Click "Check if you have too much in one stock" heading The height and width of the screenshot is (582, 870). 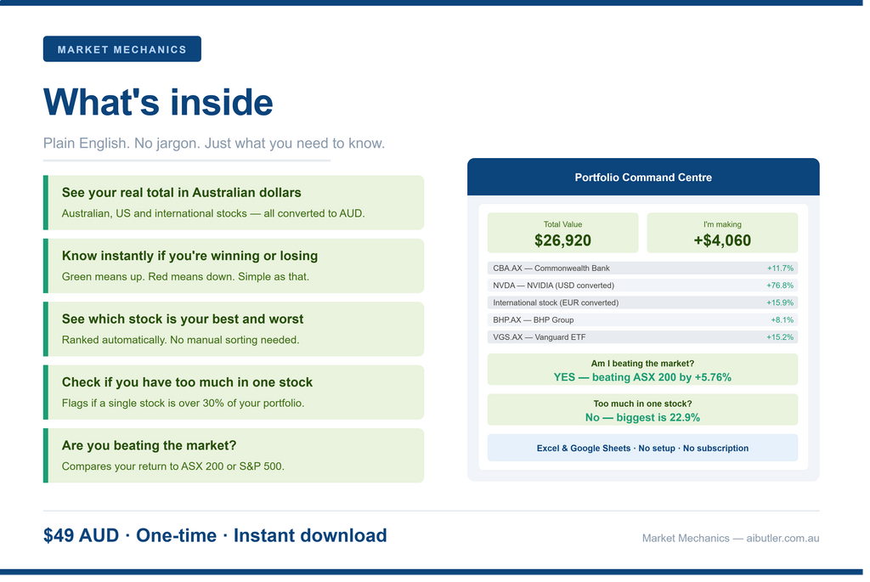click(187, 382)
